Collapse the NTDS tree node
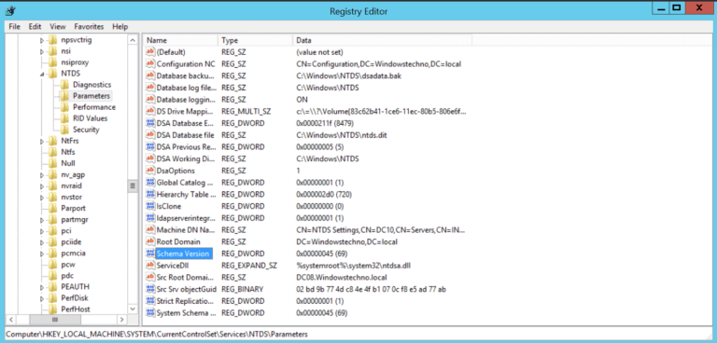Image resolution: width=717 pixels, height=343 pixels. 42,74
